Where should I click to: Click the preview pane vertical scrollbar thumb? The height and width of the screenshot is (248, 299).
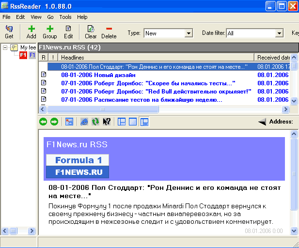pos(294,174)
